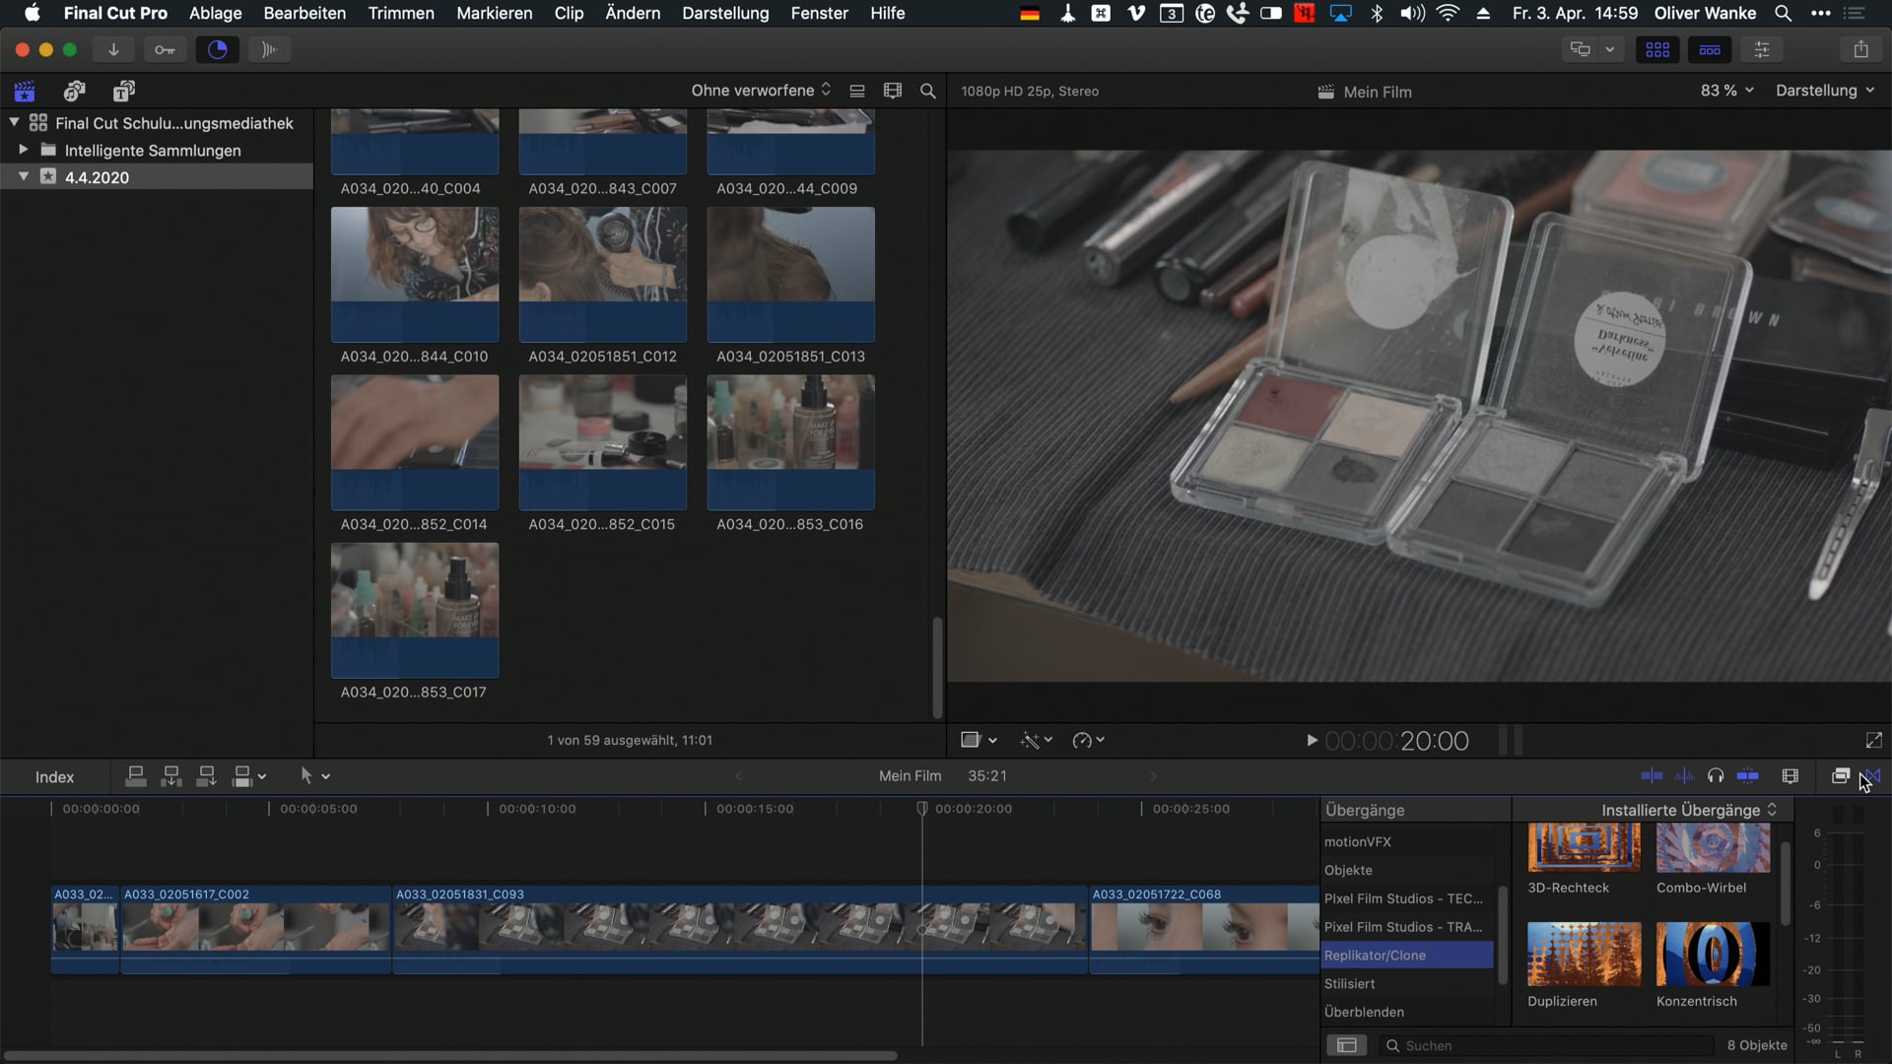
Task: Toggle timeline snapping
Action: pyautogui.click(x=1747, y=776)
